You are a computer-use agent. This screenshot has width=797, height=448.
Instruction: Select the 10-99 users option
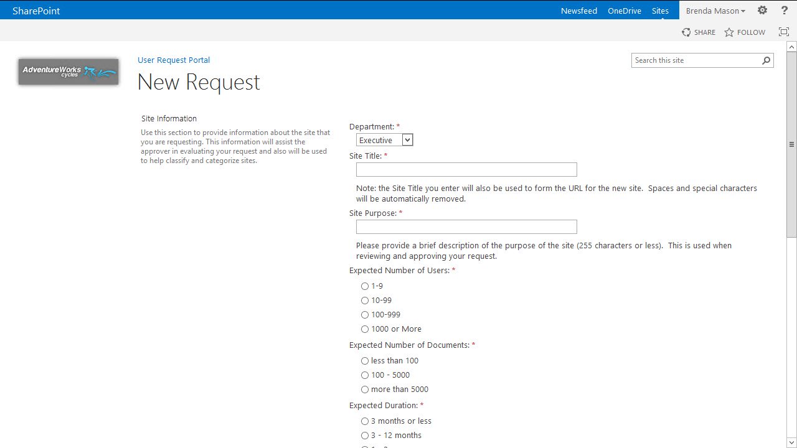tap(365, 301)
